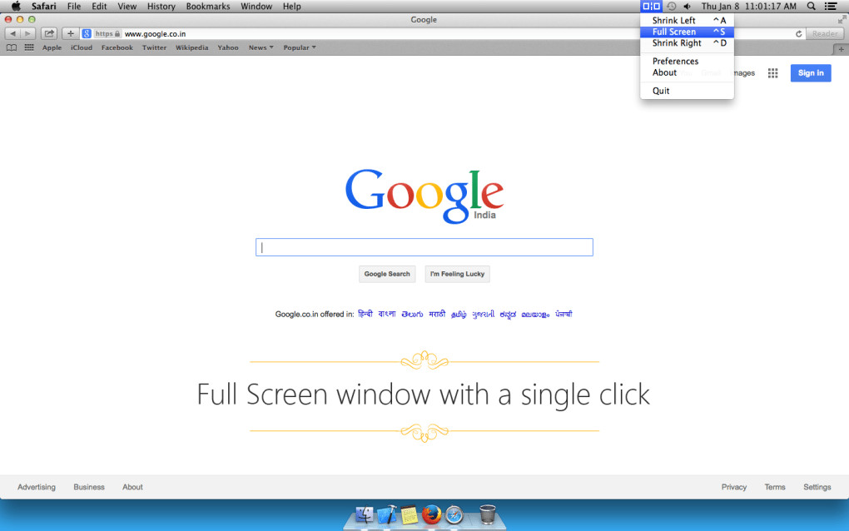Open the Trash in the Dock
The image size is (849, 531).
tap(488, 514)
